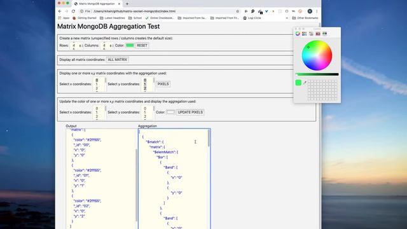The height and width of the screenshot is (229, 407).
Task: Click the "$match" line in Aggregation
Action: pos(155,142)
